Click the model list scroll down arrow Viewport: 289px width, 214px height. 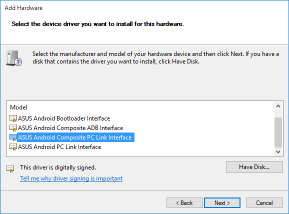point(278,152)
